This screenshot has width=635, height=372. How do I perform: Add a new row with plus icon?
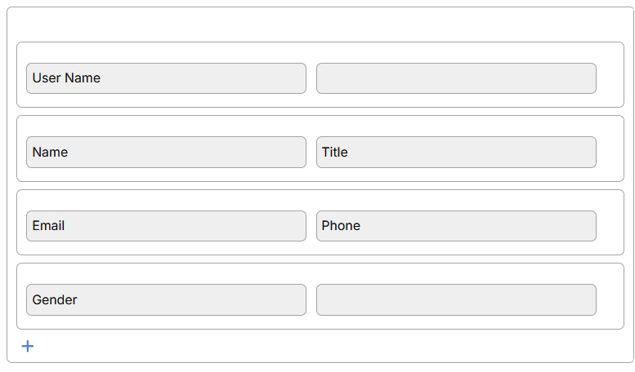pos(28,346)
